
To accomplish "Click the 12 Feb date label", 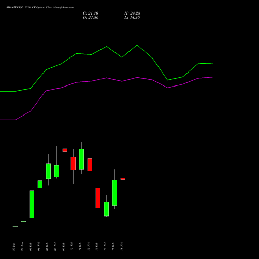I will (89, 247).
